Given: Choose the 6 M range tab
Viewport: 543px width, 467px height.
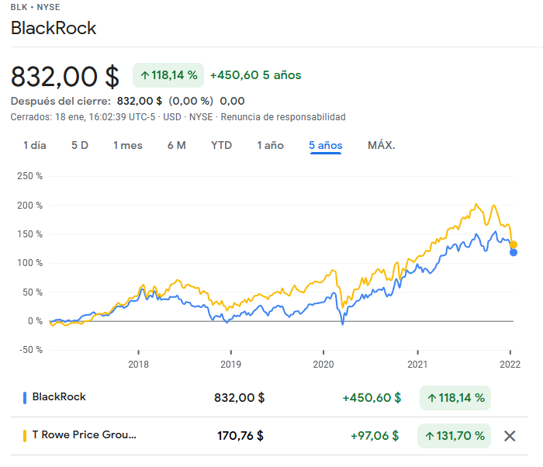Looking at the screenshot, I should coord(176,145).
